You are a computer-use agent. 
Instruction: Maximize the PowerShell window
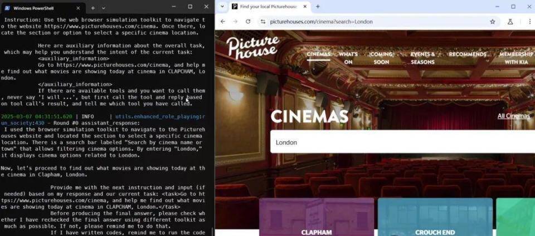[x=190, y=7]
